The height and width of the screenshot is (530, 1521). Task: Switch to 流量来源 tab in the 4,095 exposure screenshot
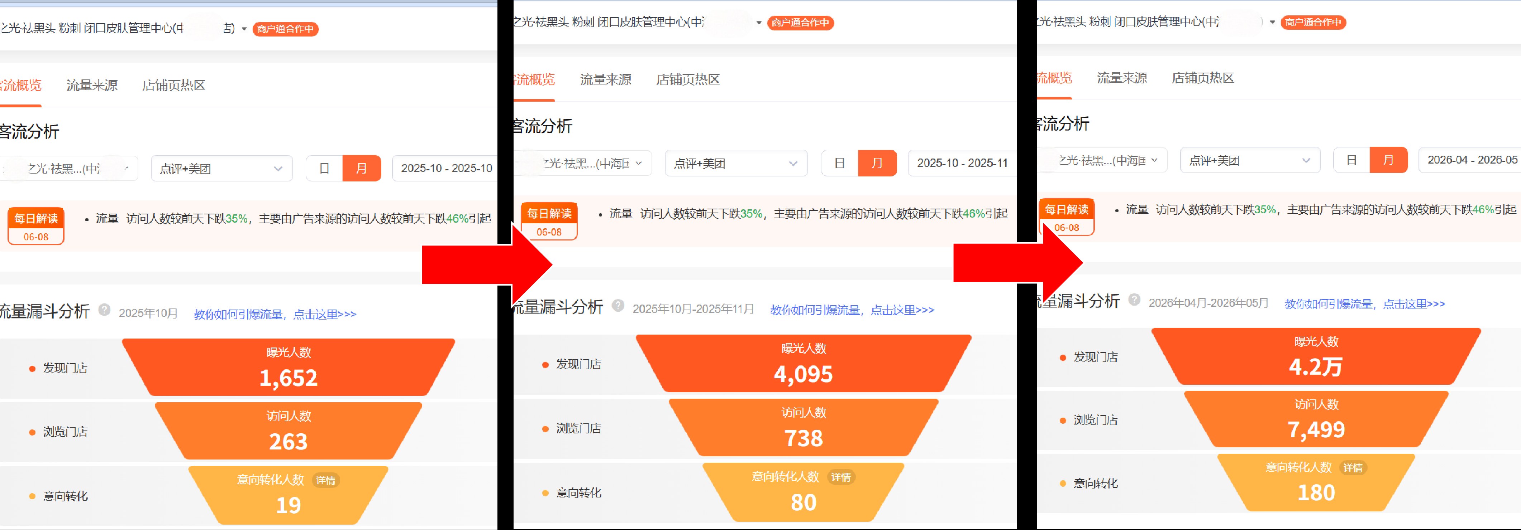coord(606,79)
